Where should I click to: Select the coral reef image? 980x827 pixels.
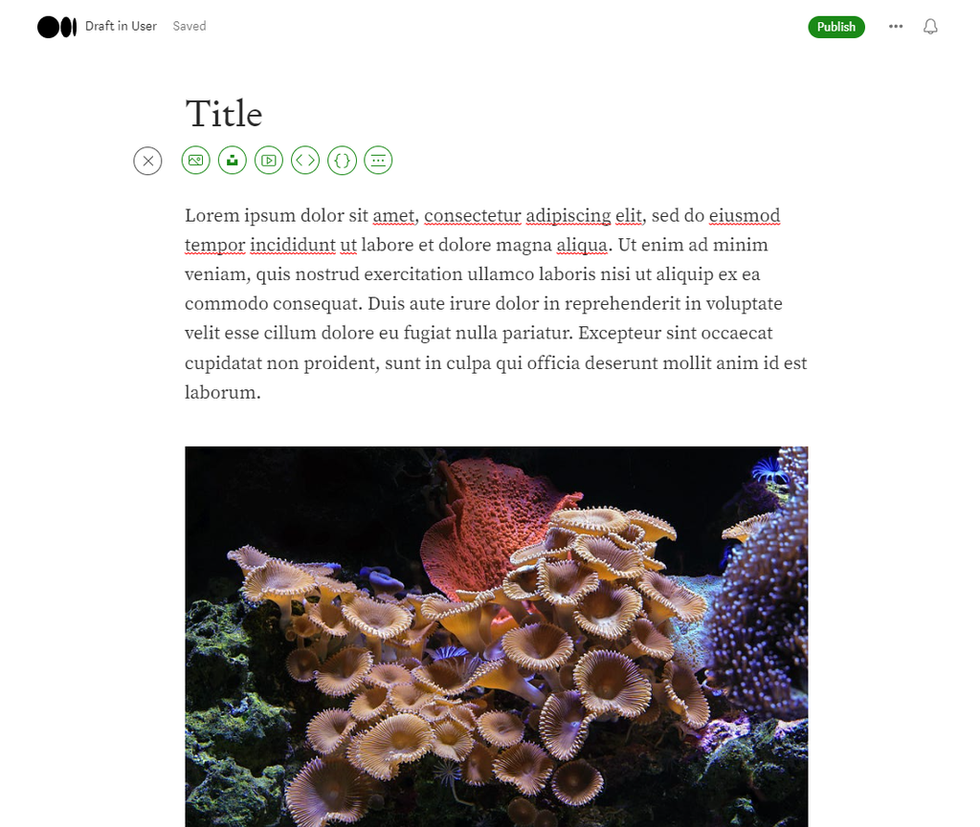click(496, 636)
